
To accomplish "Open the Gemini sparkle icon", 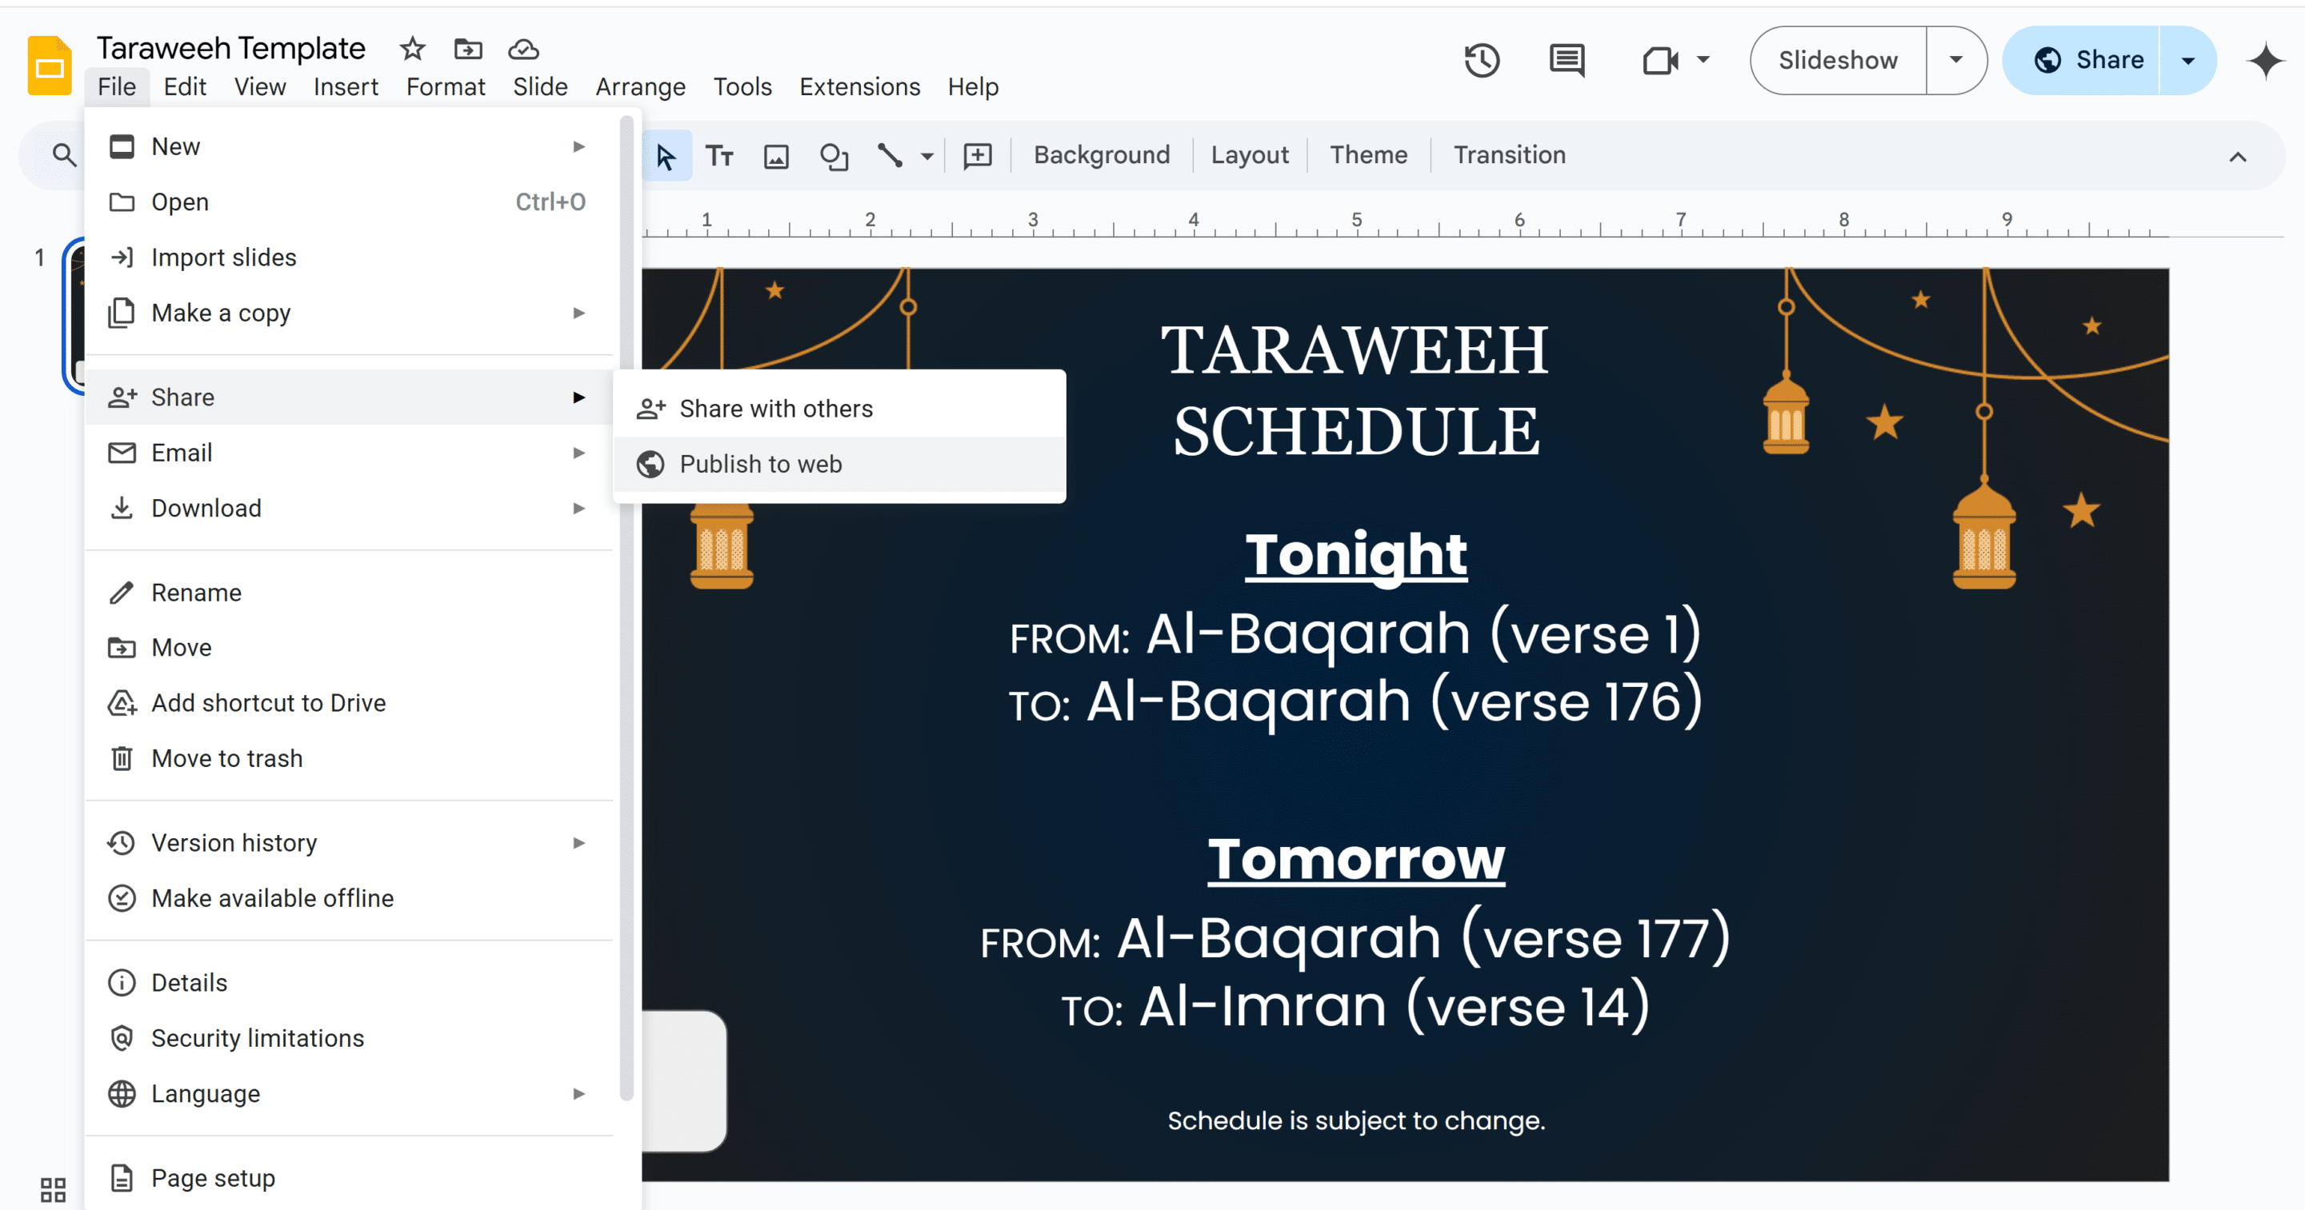I will 2265,60.
